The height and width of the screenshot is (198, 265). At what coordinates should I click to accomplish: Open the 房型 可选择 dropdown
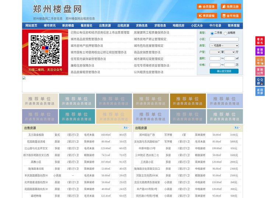pos(224,45)
